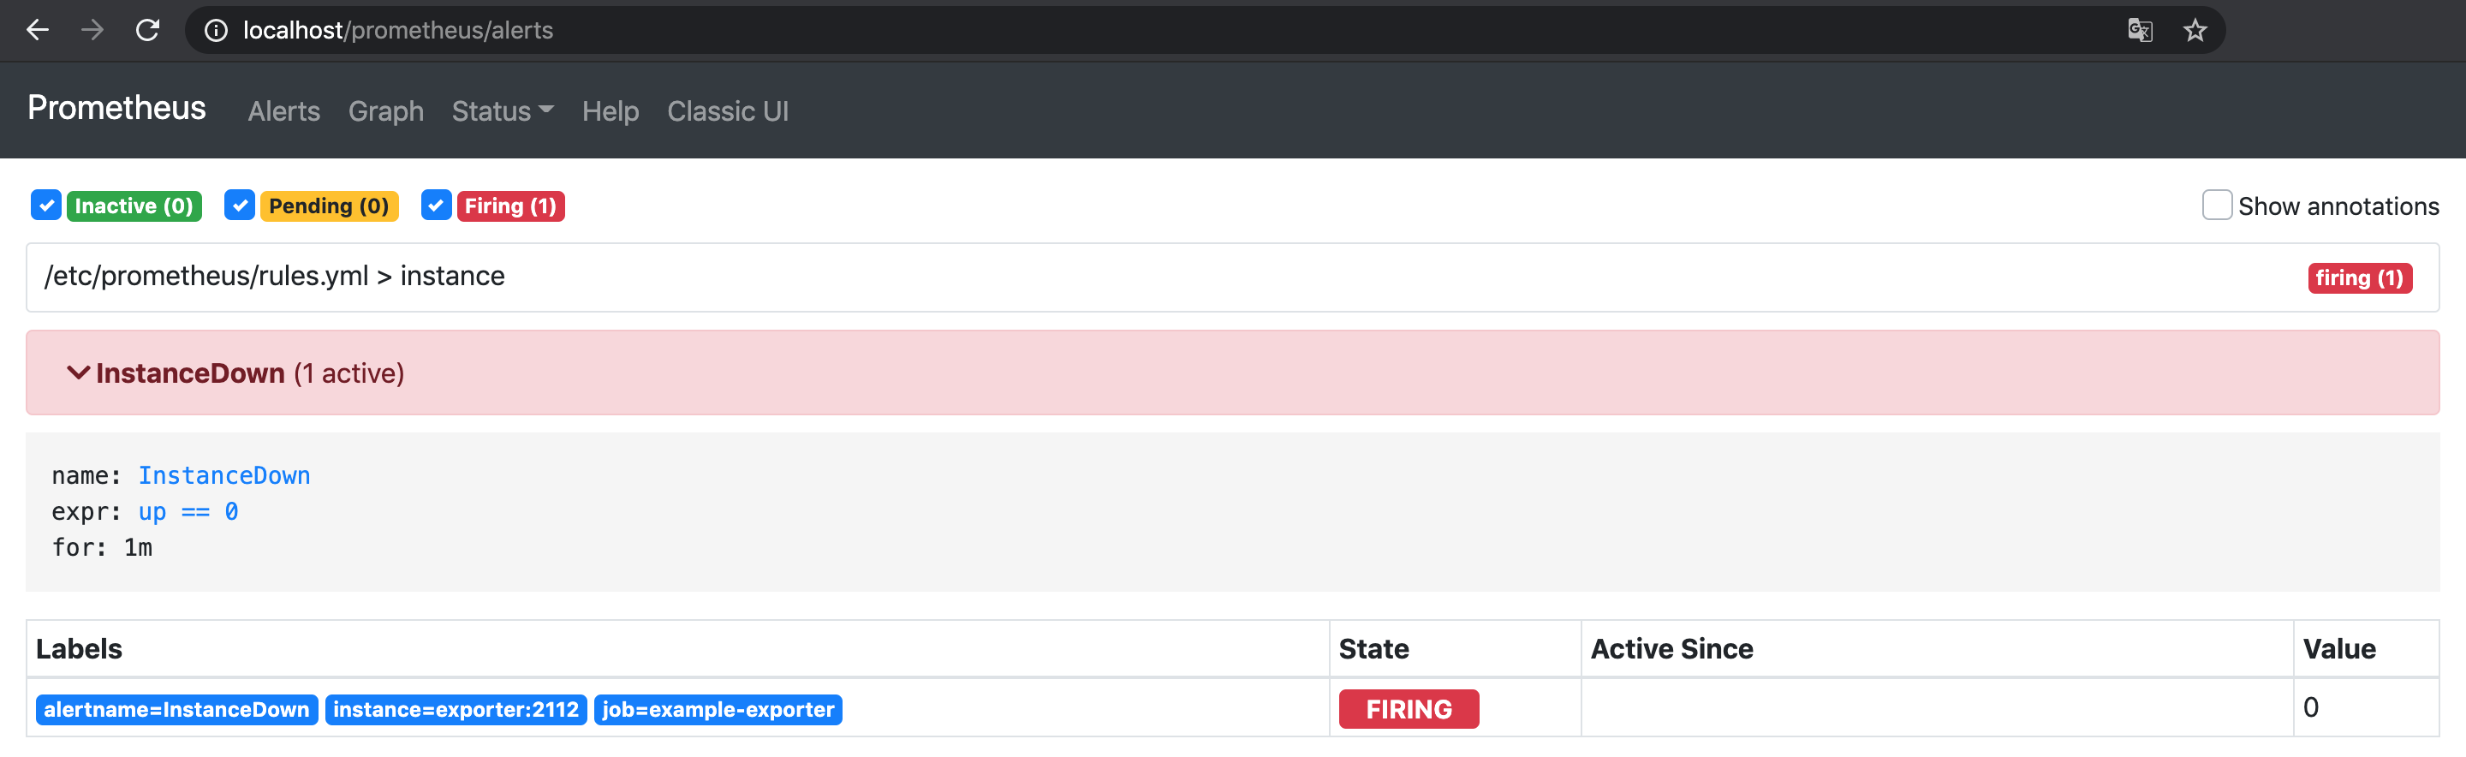Image resolution: width=2466 pixels, height=757 pixels.
Task: Uncheck the Firing (1) filter checkbox
Action: 436,205
